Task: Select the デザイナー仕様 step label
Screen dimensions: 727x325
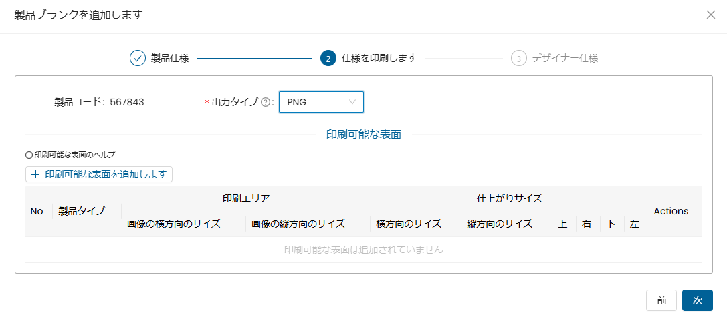Action: (564, 58)
